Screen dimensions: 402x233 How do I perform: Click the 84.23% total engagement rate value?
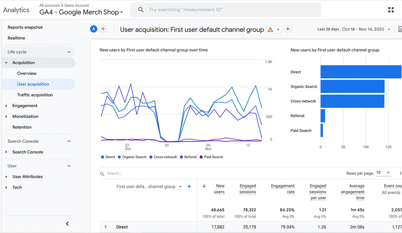[287, 210]
